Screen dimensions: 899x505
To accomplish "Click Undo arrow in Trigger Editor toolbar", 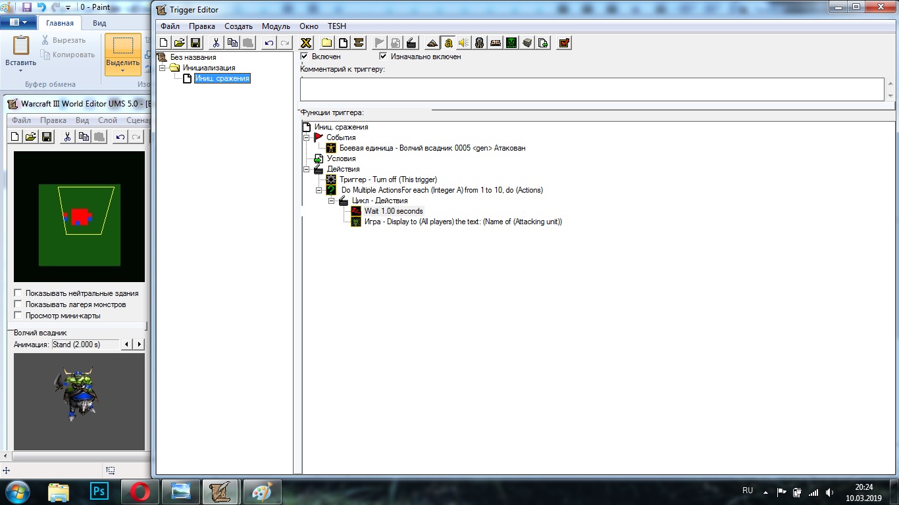I will pyautogui.click(x=269, y=43).
